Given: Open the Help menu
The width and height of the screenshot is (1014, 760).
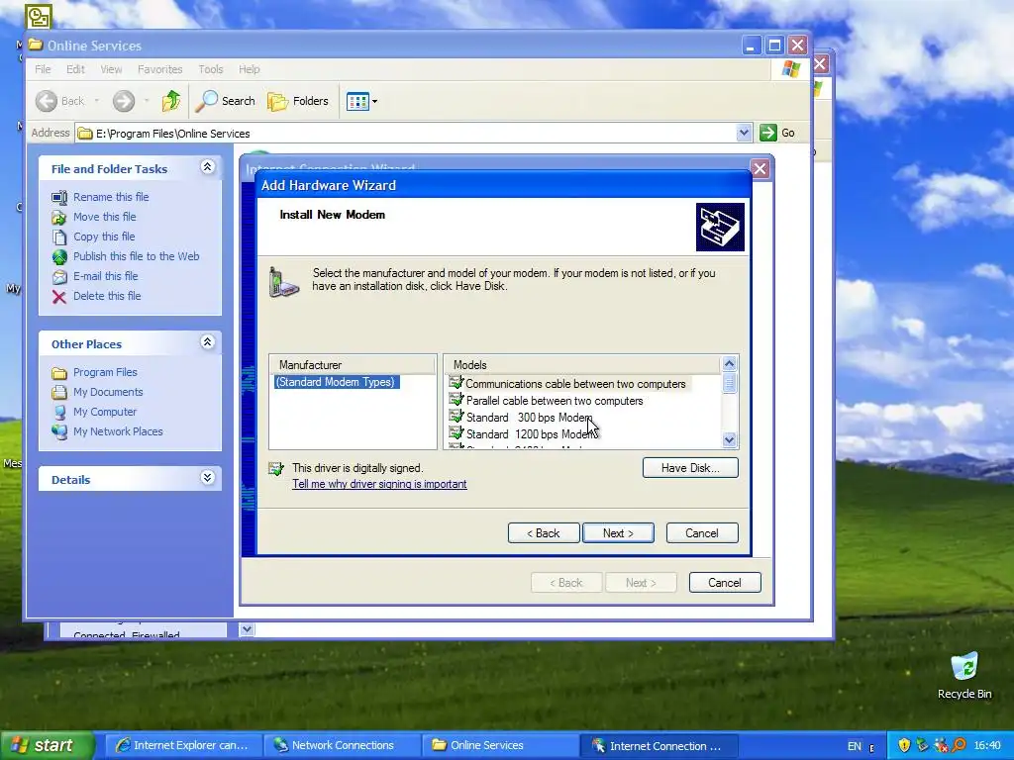Looking at the screenshot, I should point(249,69).
